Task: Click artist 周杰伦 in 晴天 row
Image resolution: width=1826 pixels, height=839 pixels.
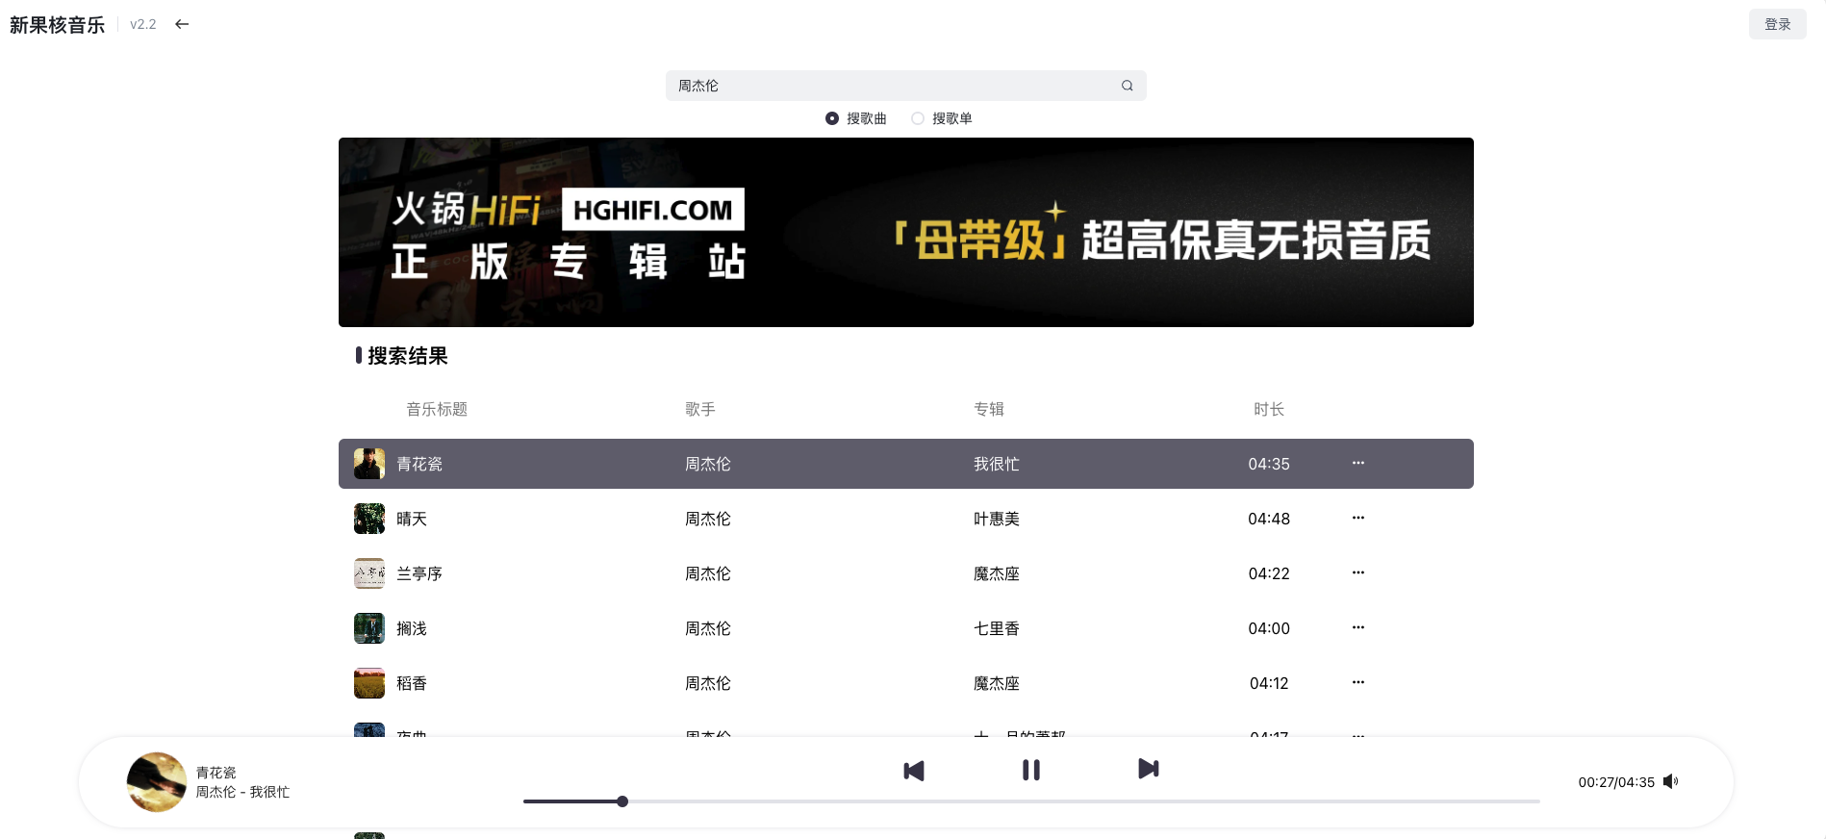Action: pyautogui.click(x=708, y=519)
